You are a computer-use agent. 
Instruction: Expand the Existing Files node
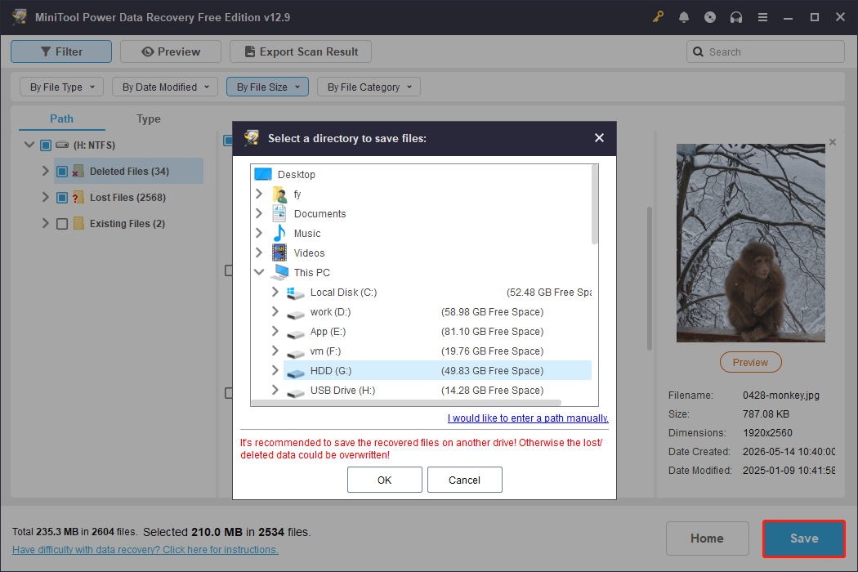pos(46,223)
